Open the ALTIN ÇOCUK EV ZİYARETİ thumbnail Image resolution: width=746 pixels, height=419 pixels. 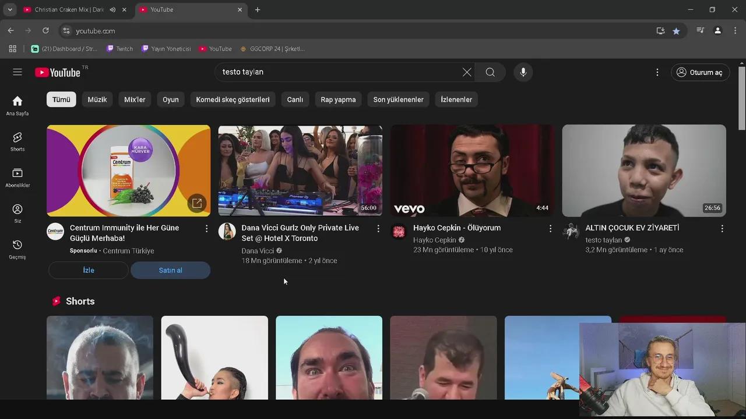pyautogui.click(x=644, y=171)
